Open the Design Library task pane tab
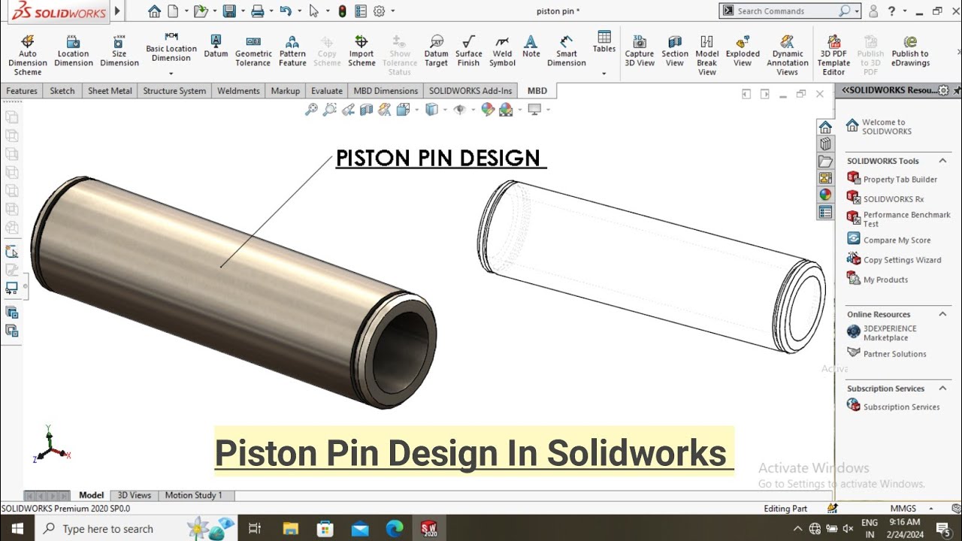Screen dimensions: 962x541 pyautogui.click(x=825, y=144)
